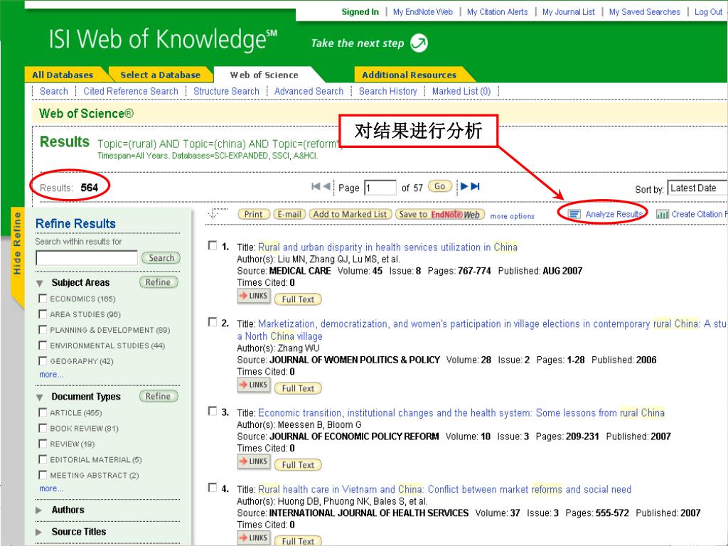Image resolution: width=728 pixels, height=546 pixels.
Task: Check the GEOGRAPHY (42) box
Action: [x=43, y=360]
